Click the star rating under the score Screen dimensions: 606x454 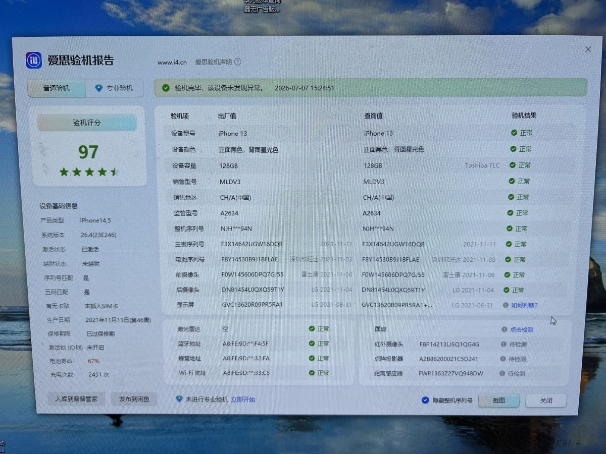[89, 172]
